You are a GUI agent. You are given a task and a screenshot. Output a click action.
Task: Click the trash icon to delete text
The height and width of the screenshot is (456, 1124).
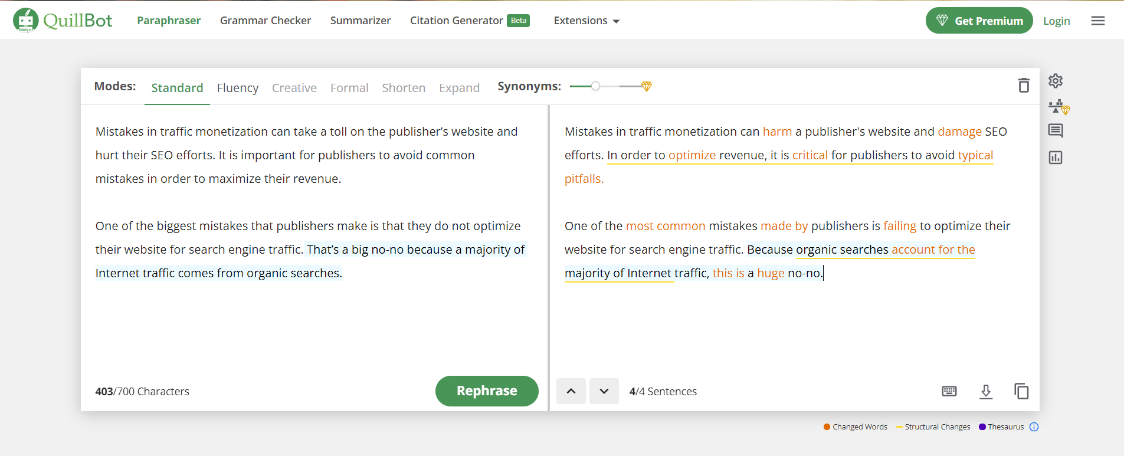point(1024,86)
